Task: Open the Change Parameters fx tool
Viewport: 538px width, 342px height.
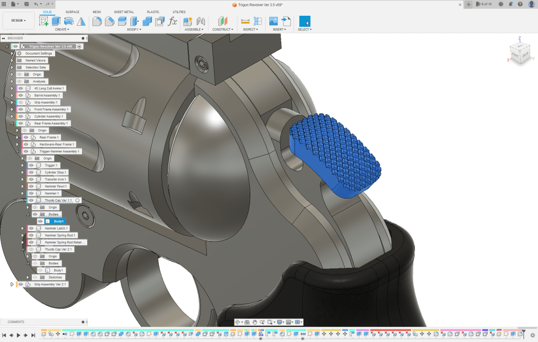Action: pos(172,22)
